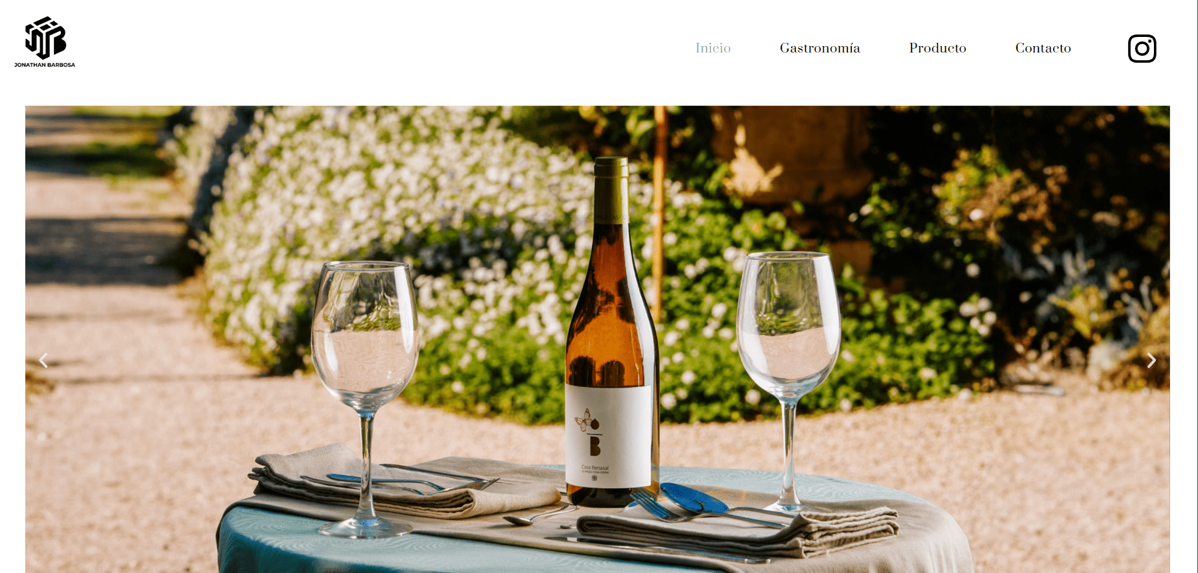The height and width of the screenshot is (573, 1198).
Task: Go to previous slide with left chevron
Action: (x=43, y=360)
